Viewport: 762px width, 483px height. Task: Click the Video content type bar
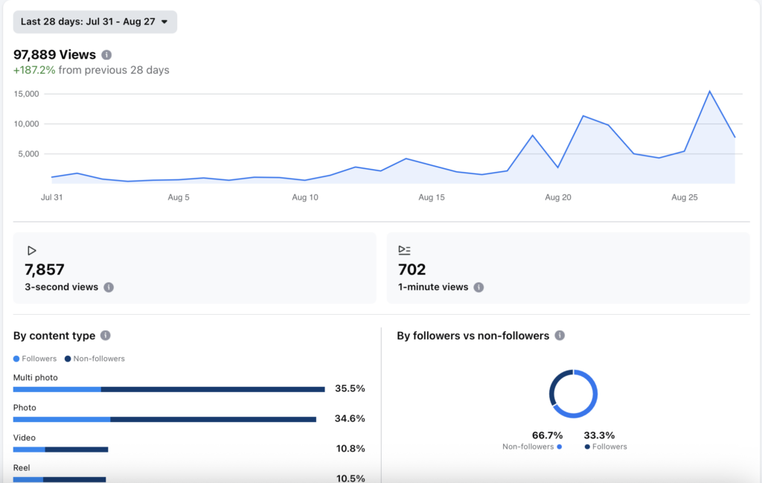click(60, 450)
